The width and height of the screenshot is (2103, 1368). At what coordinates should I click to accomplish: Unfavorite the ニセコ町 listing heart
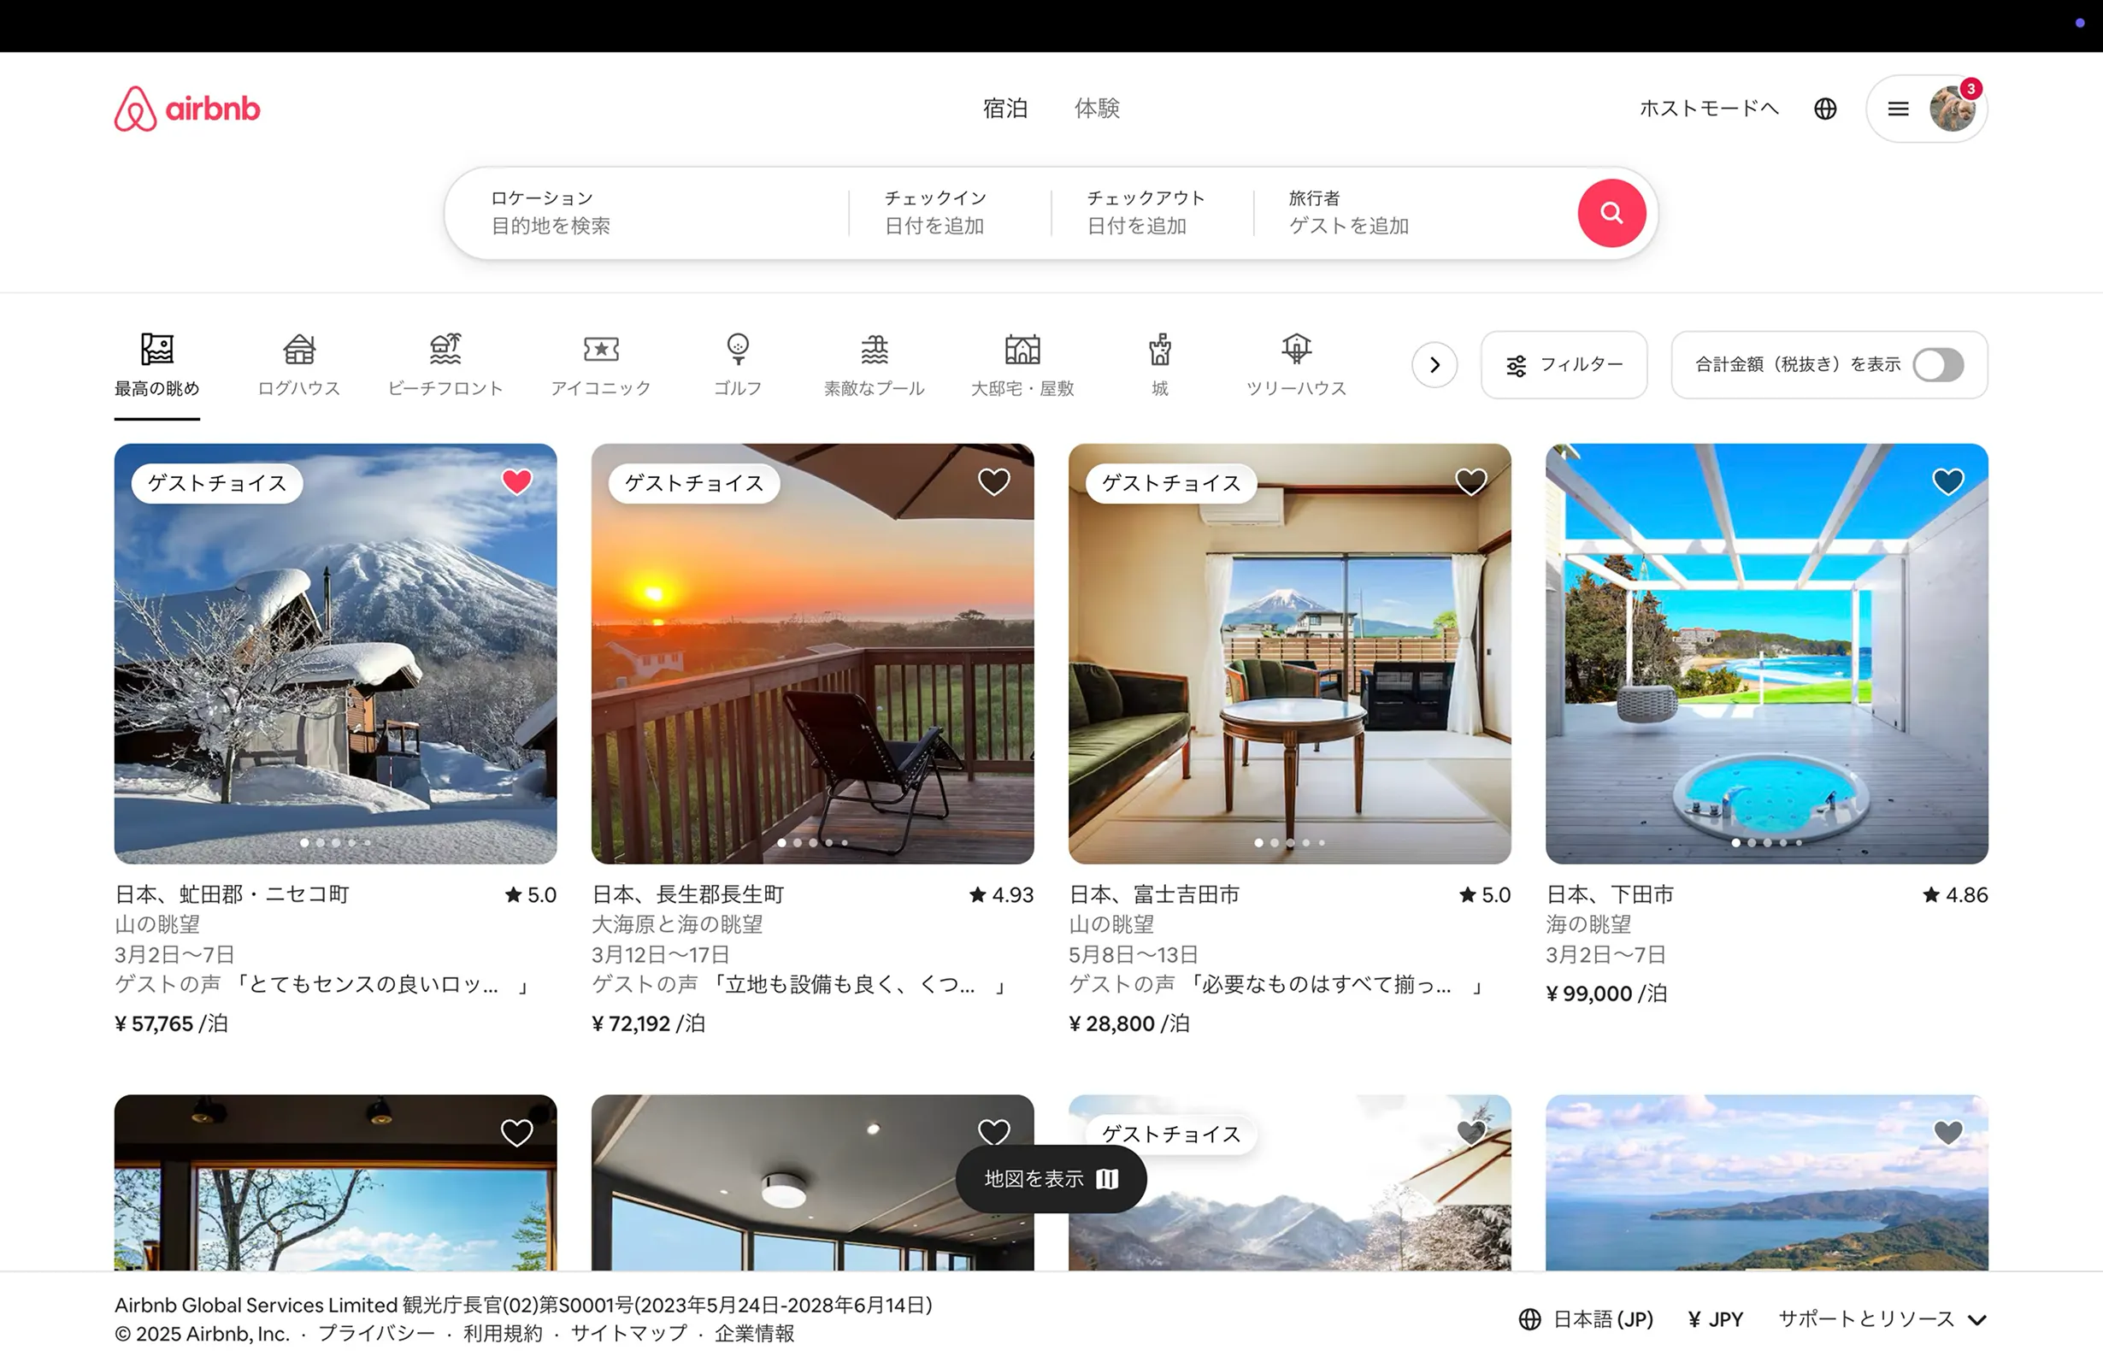point(516,481)
